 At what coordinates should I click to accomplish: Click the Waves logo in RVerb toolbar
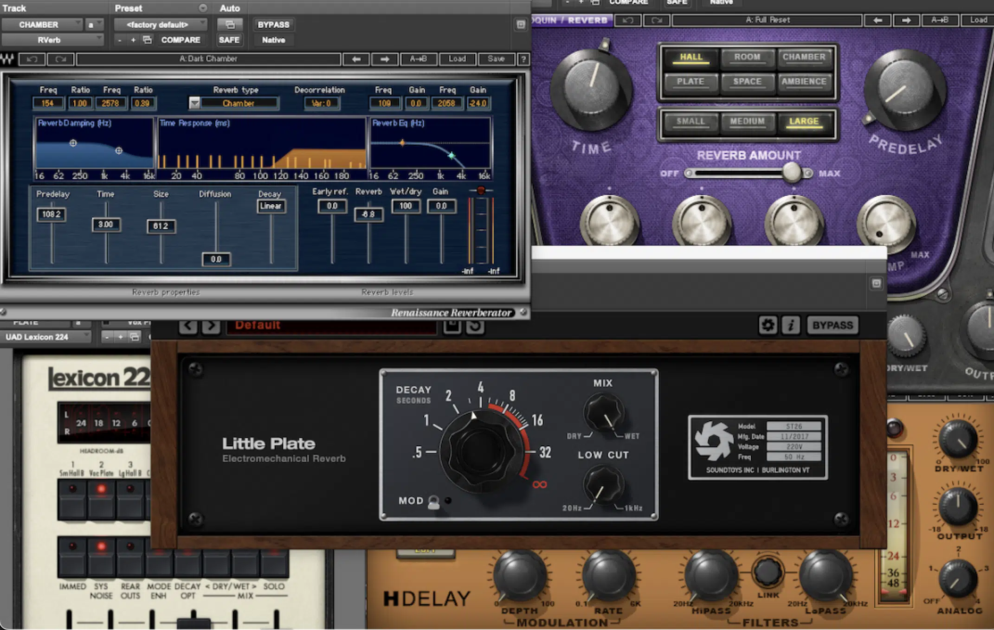[x=8, y=59]
